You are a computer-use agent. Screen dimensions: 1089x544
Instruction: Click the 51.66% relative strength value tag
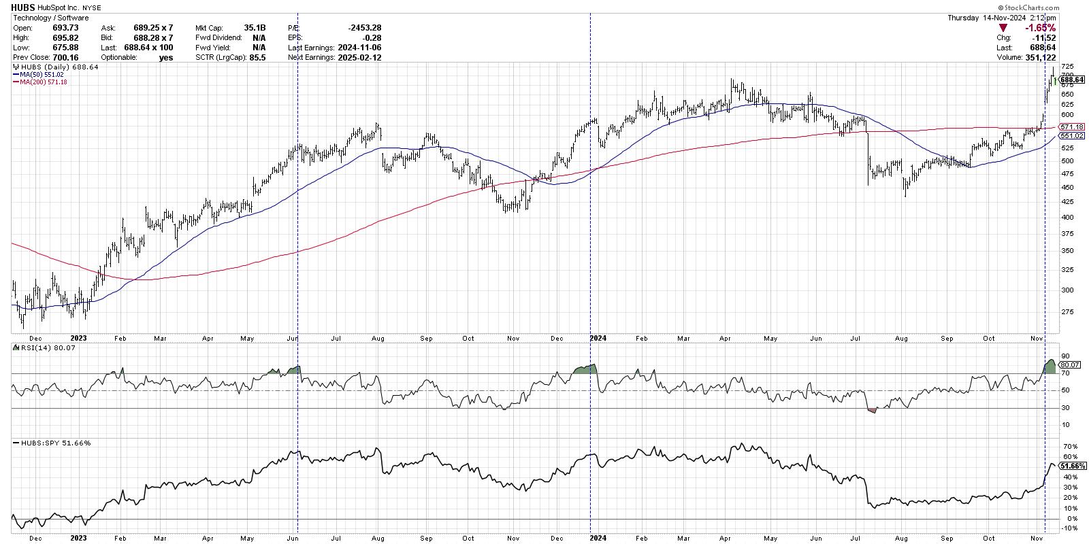pos(1072,466)
